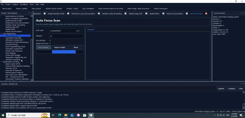
Task: Toggle the Apply best focus checkbox
Action: coord(50,43)
